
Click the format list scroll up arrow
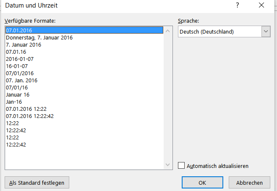coord(167,31)
